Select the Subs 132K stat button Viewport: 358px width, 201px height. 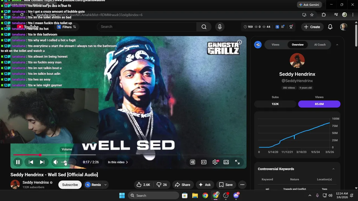pos(275,104)
